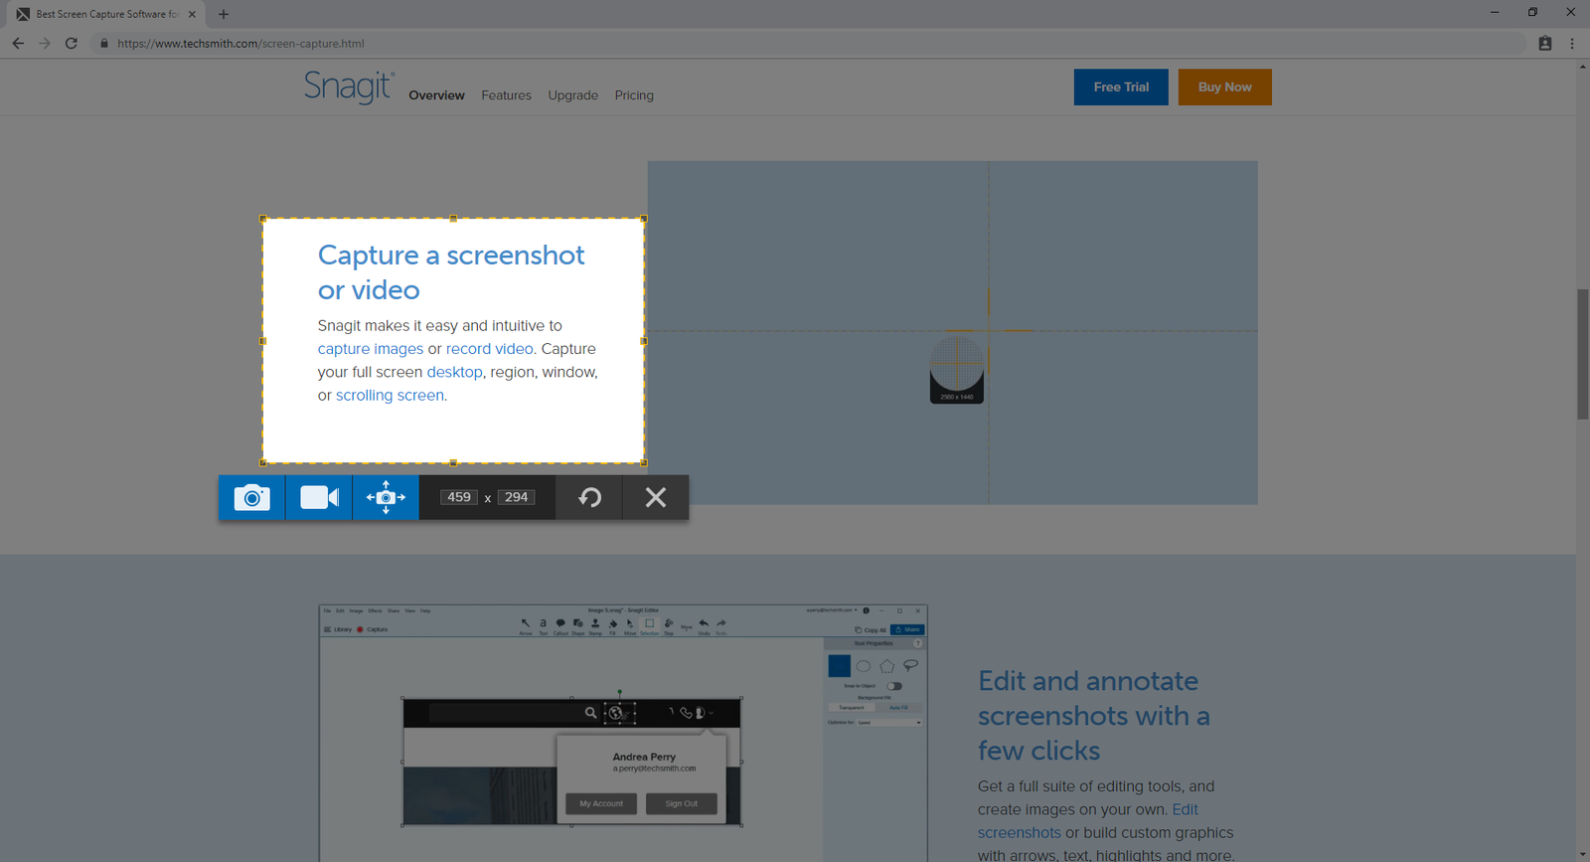1590x862 pixels.
Task: Open the Chrome profile icon
Action: (x=1544, y=44)
